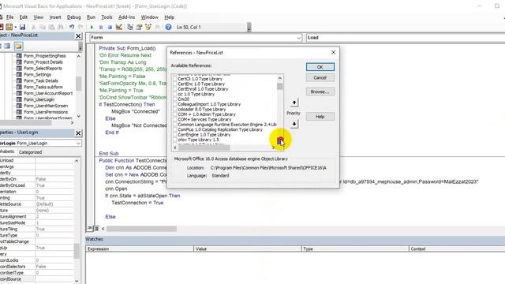Close the Project Explorer panel
505x284 pixels.
(x=78, y=35)
